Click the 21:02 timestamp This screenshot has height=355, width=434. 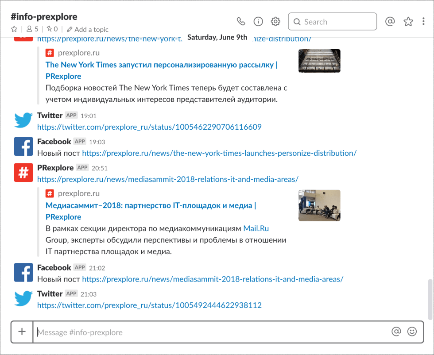(97, 268)
